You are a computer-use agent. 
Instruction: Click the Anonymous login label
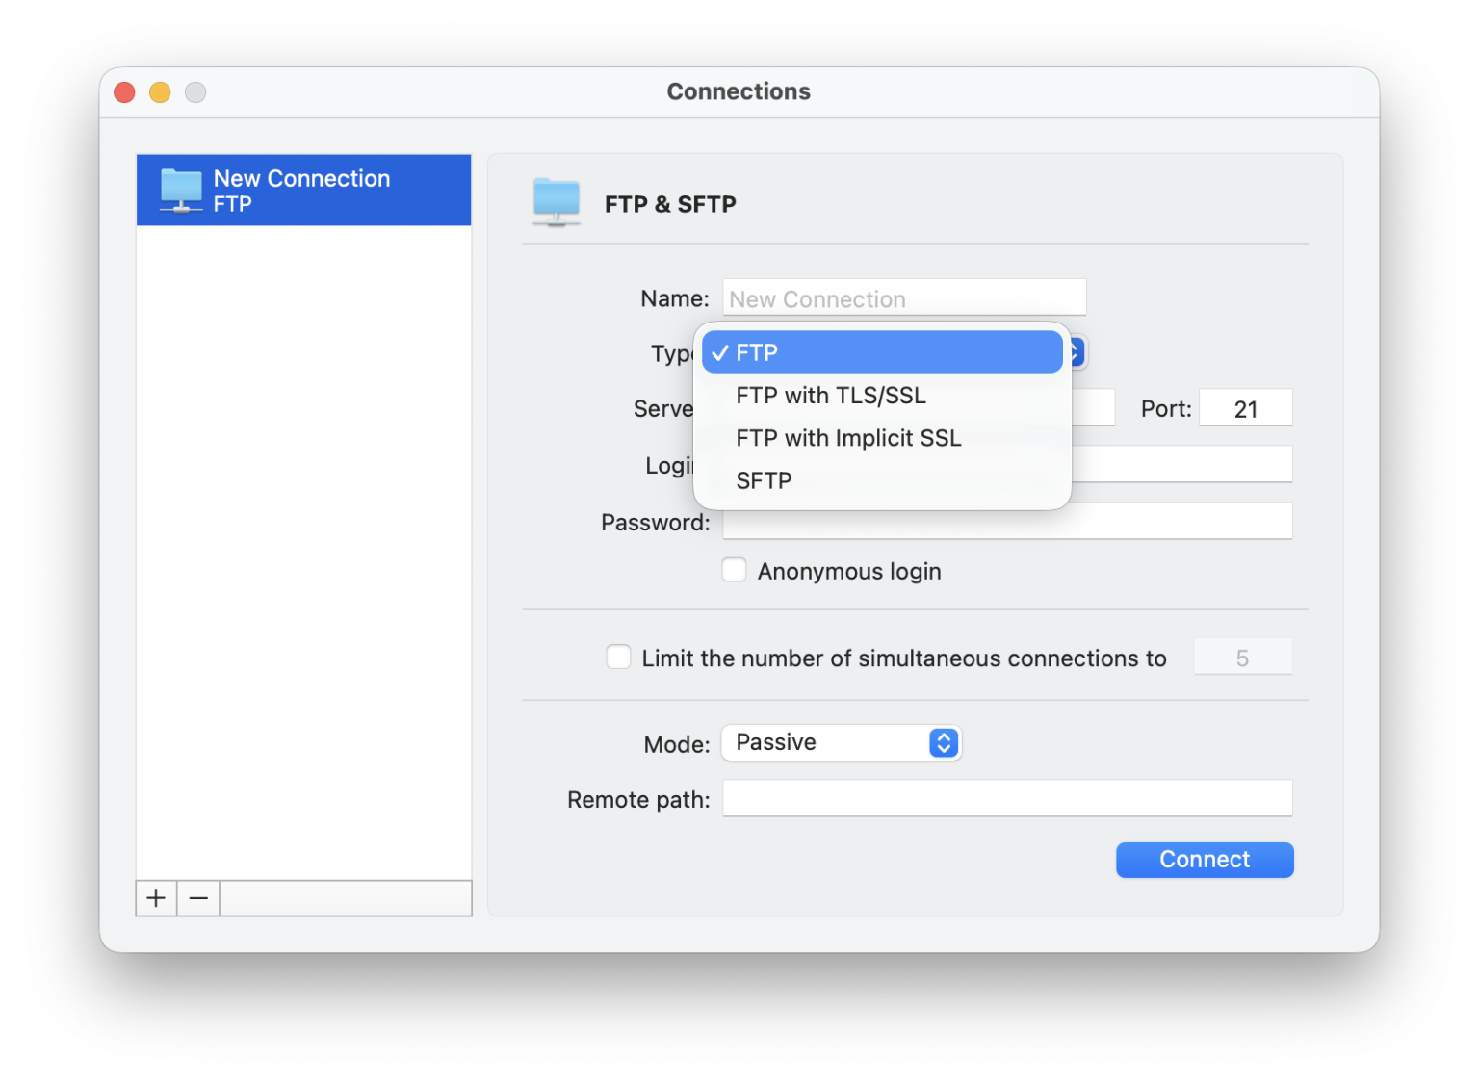pyautogui.click(x=849, y=571)
